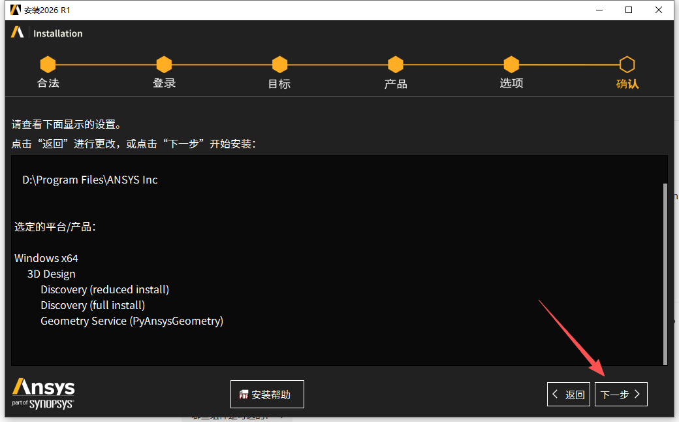Screen dimensions: 679x422
Task: Click the 下一步 button to start installation
Action: click(x=621, y=394)
